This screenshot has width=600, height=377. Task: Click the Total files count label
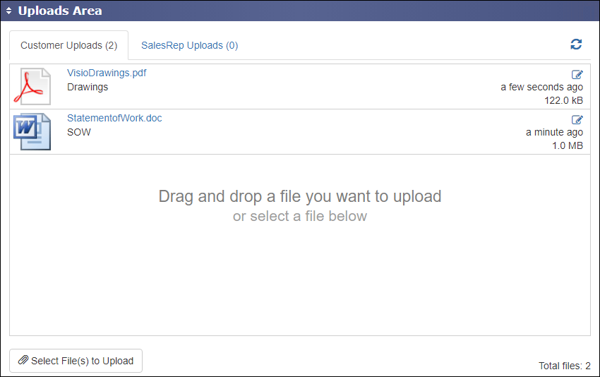pos(564,366)
